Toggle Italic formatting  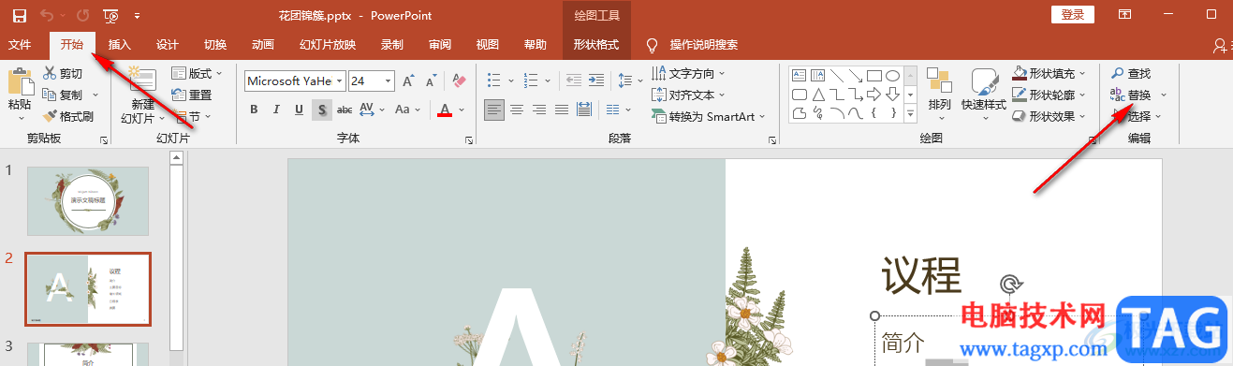click(276, 110)
